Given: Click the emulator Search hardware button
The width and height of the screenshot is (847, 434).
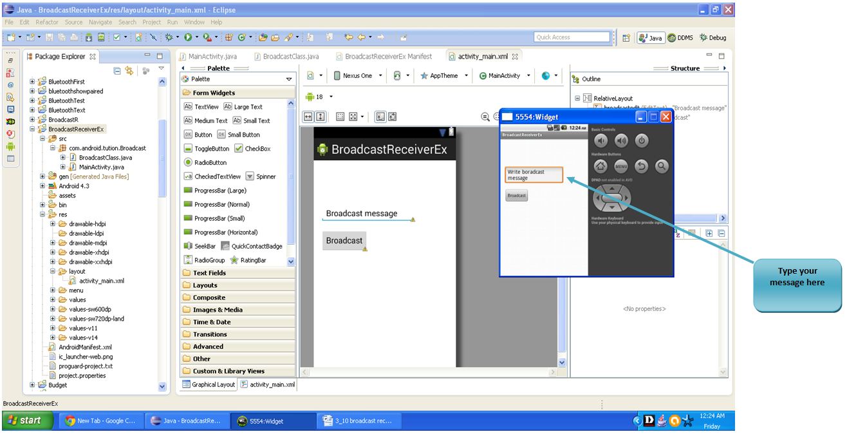Looking at the screenshot, I should (x=662, y=166).
